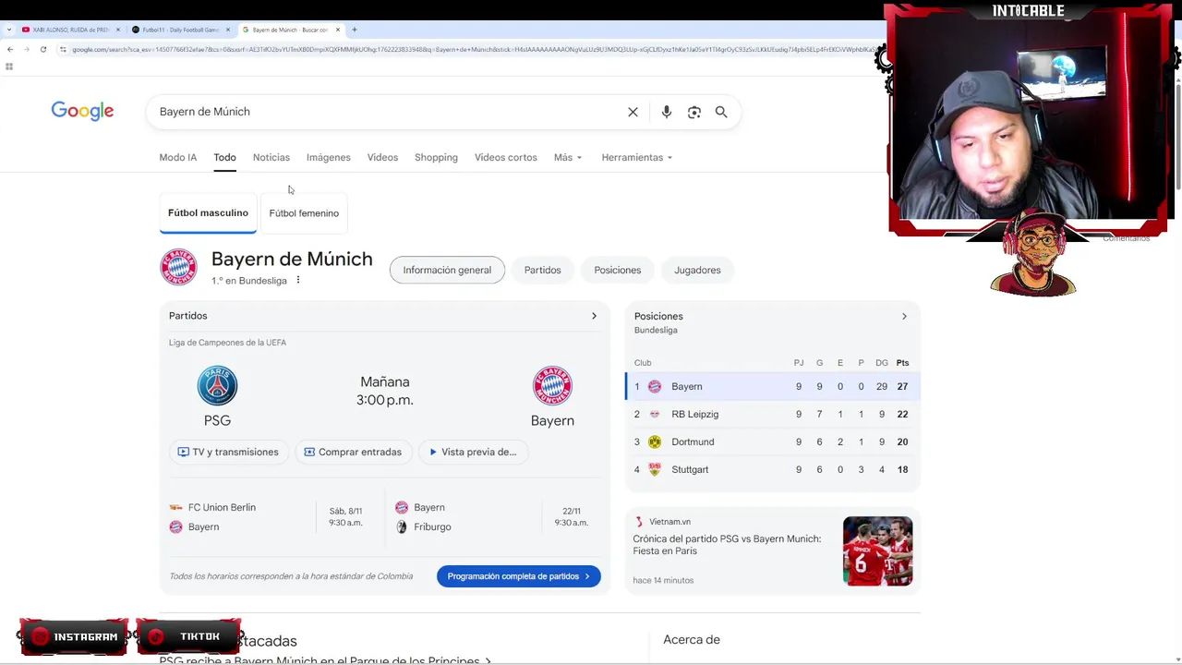Expand the Partidos section arrow
The width and height of the screenshot is (1182, 665).
(x=594, y=316)
